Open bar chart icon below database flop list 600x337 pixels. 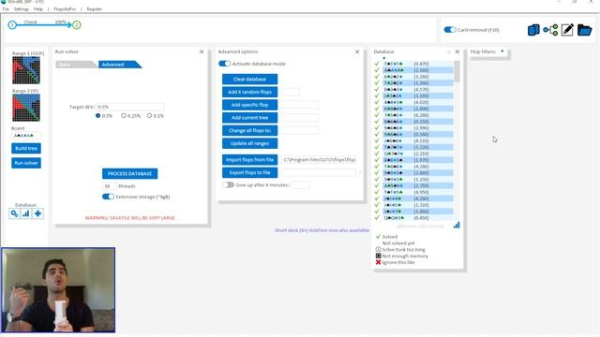[457, 225]
